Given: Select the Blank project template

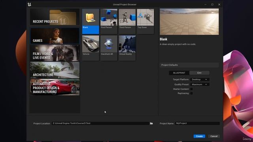Looking at the screenshot, I should 91,21.
